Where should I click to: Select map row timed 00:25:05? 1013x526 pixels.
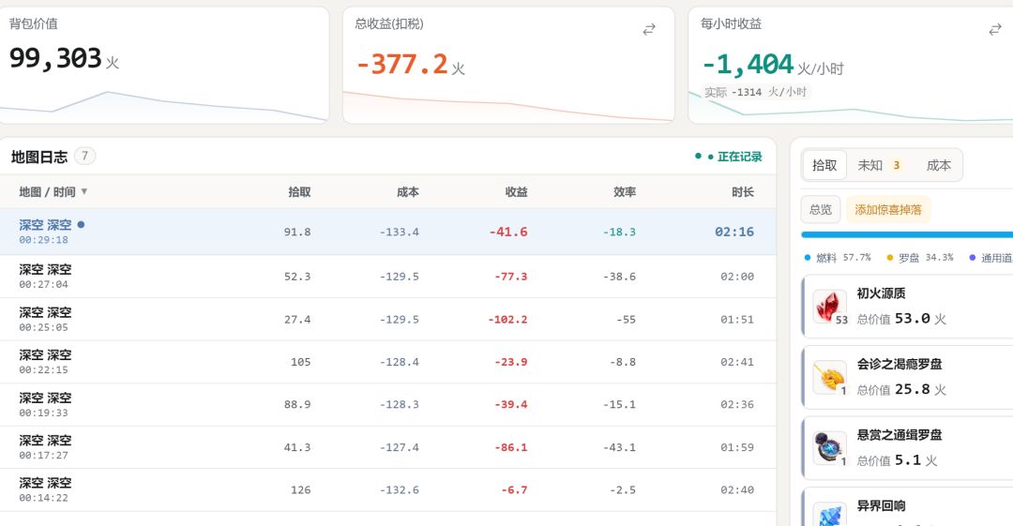[x=387, y=319]
